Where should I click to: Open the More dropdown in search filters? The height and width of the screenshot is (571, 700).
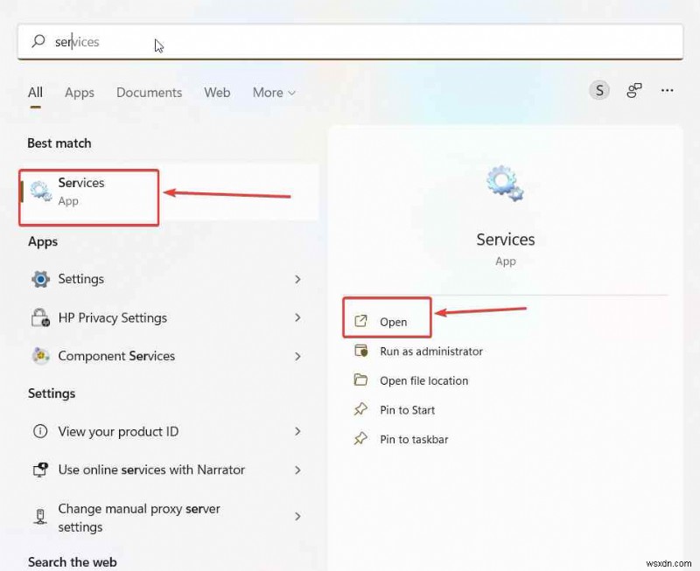[x=274, y=93]
